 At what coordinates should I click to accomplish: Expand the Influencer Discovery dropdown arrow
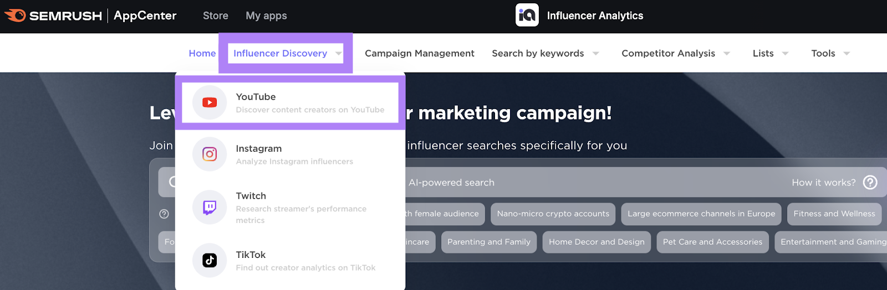338,54
